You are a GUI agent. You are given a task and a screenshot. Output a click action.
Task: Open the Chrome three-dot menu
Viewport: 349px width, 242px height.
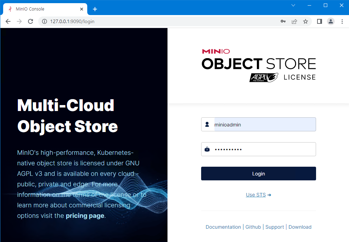(x=342, y=21)
